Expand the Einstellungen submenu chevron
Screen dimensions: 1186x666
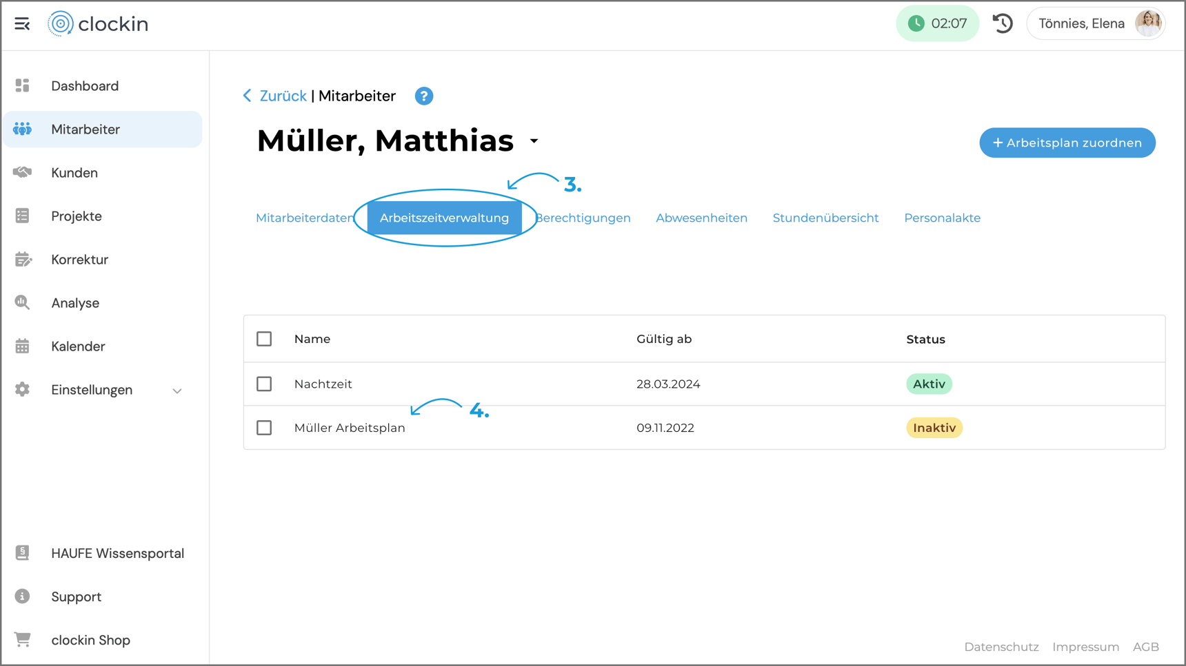coord(177,391)
